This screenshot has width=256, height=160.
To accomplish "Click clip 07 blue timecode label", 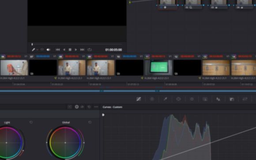I will tap(43, 57).
